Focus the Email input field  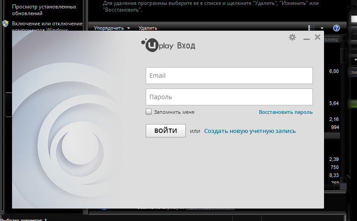[229, 76]
